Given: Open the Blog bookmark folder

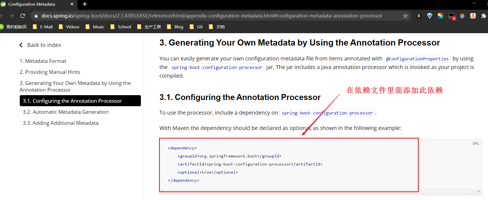Looking at the screenshot, I should pyautogui.click(x=175, y=27).
